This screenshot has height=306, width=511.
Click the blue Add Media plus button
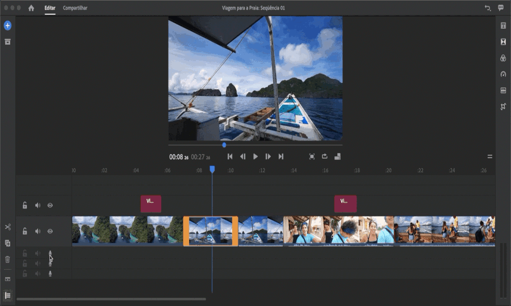[x=7, y=25]
